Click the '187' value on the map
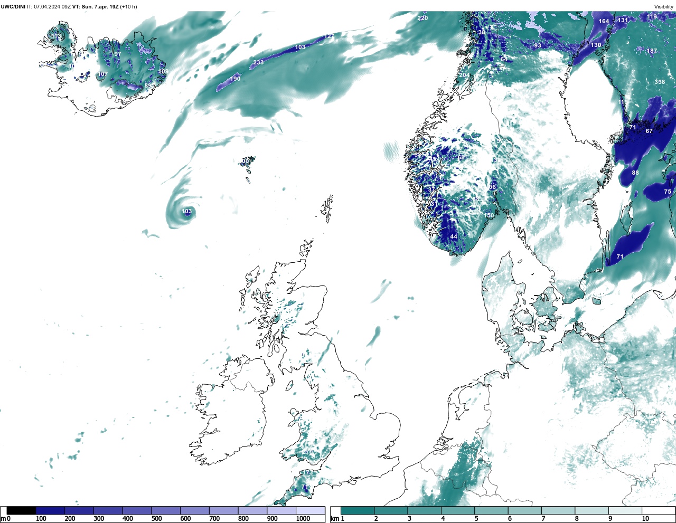Screen dimensions: 676x523 pyautogui.click(x=652, y=51)
